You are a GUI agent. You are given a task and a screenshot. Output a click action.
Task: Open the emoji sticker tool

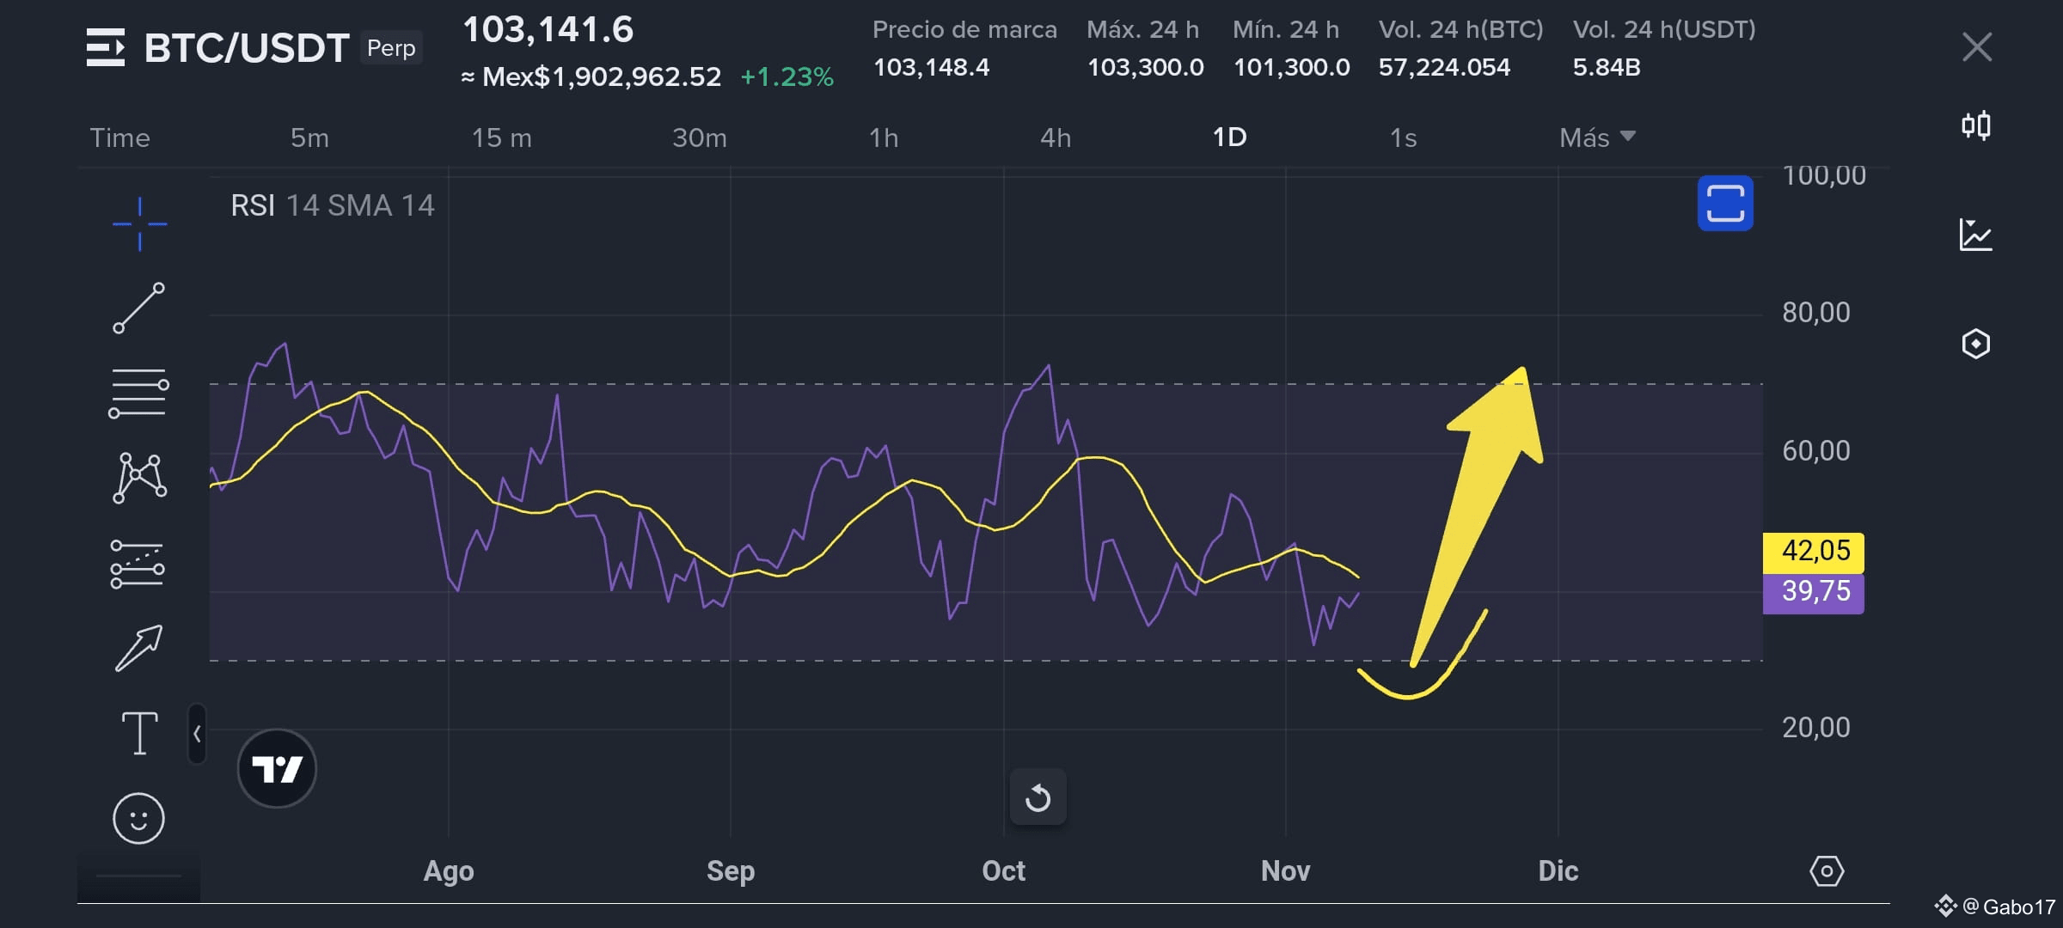click(138, 818)
